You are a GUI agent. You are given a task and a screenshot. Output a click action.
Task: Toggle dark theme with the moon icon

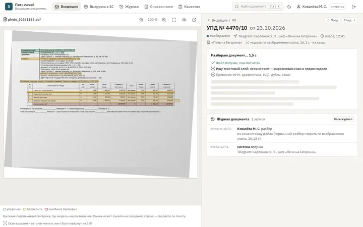point(289,7)
